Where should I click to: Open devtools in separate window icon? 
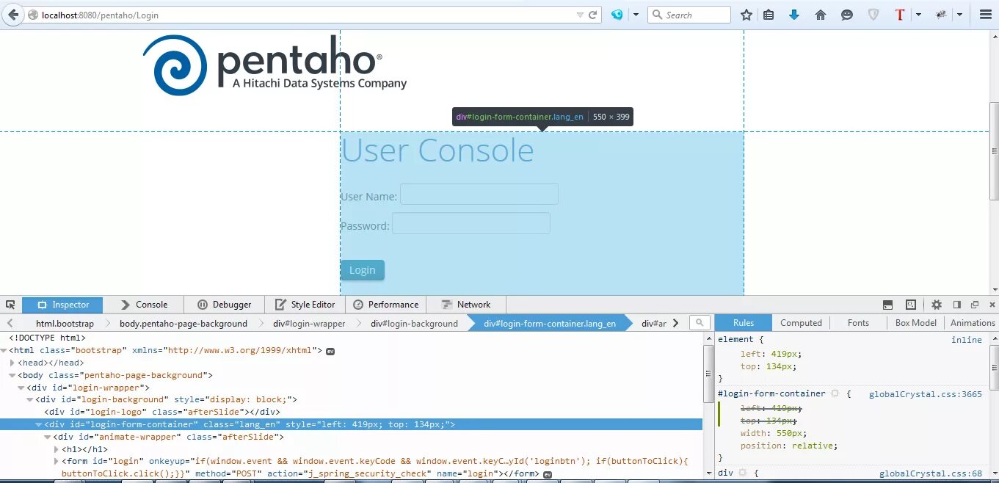(975, 305)
